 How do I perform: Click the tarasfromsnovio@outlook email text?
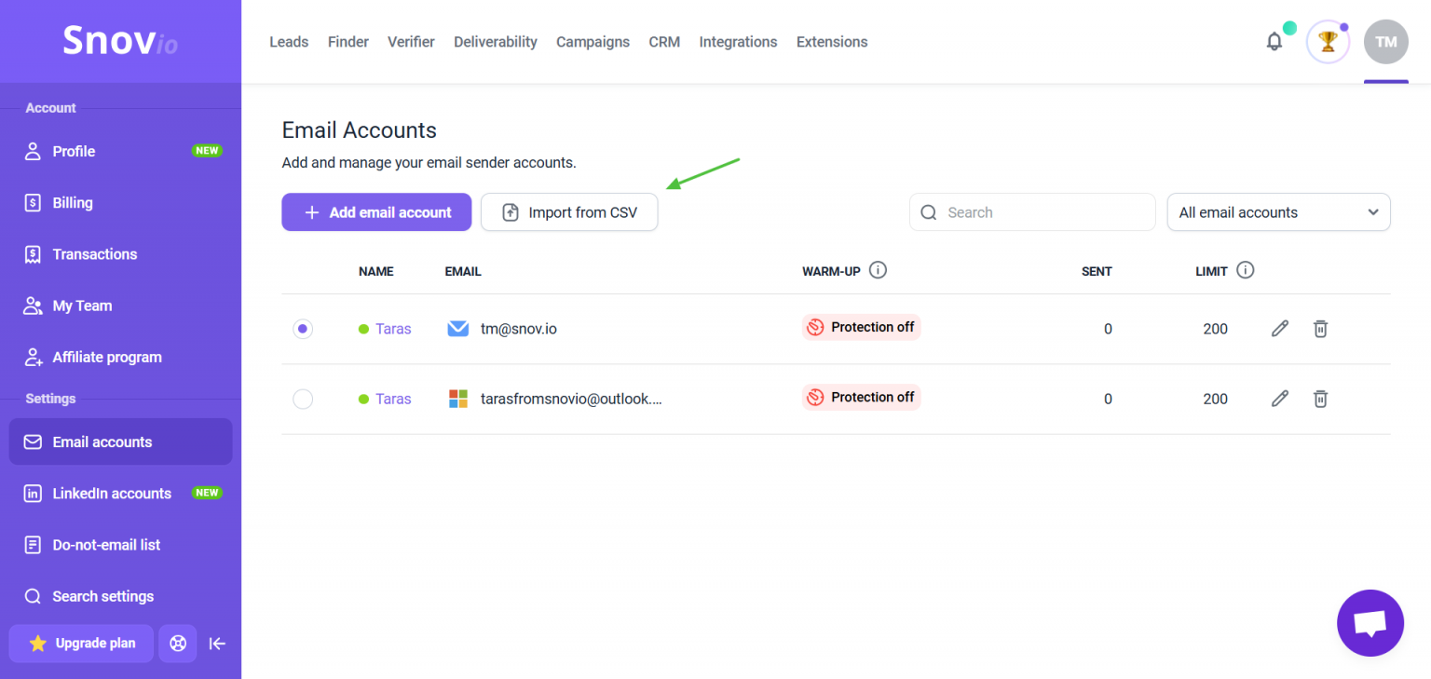click(x=571, y=399)
